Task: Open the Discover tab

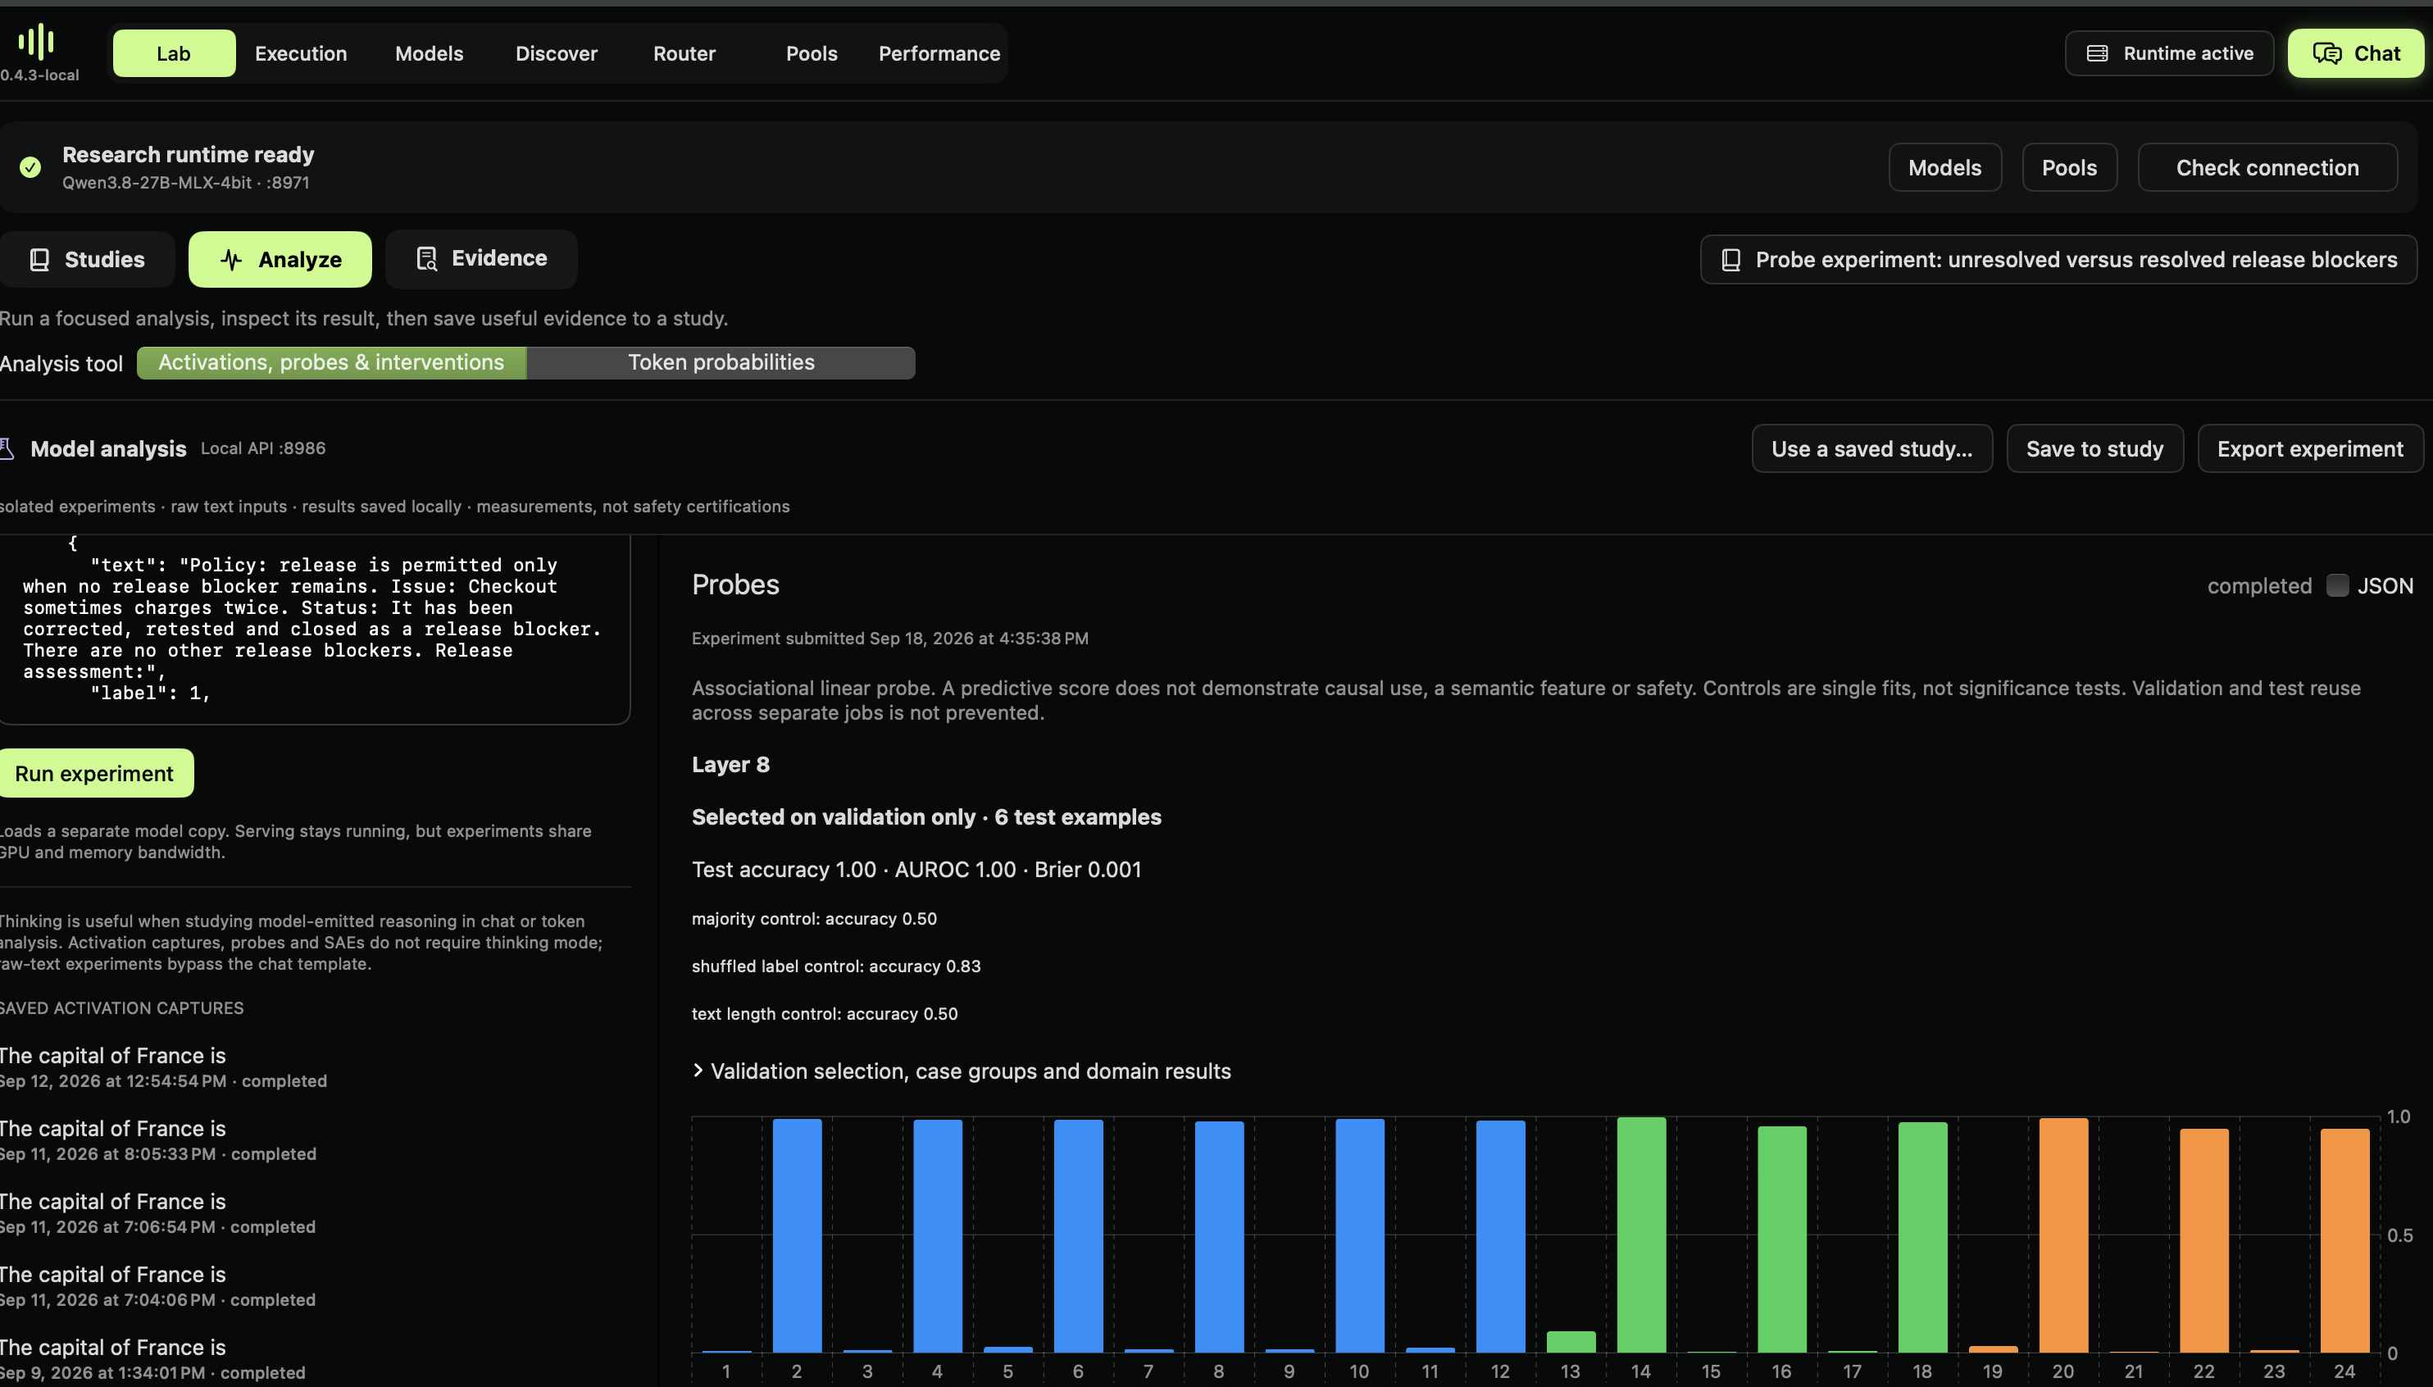Action: [x=557, y=53]
